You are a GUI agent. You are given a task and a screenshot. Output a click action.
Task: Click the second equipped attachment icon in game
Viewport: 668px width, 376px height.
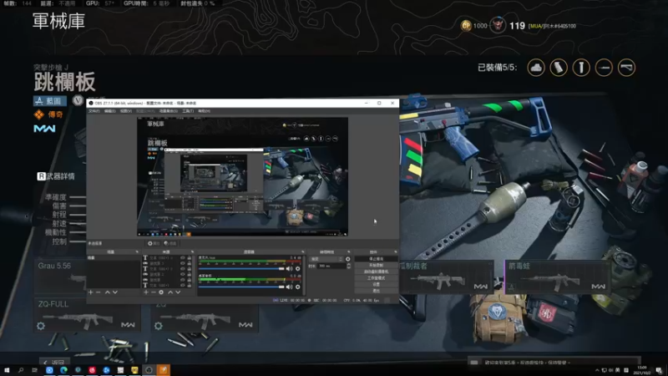(x=559, y=68)
